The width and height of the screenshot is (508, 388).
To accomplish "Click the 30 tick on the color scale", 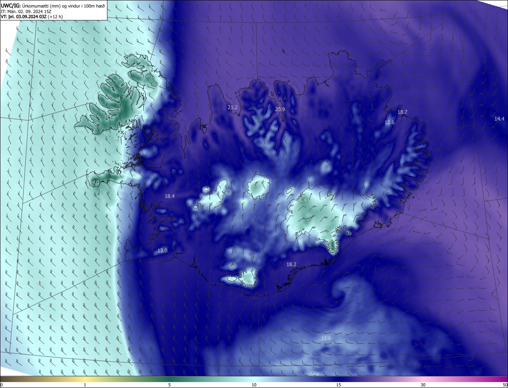I will 423,385.
